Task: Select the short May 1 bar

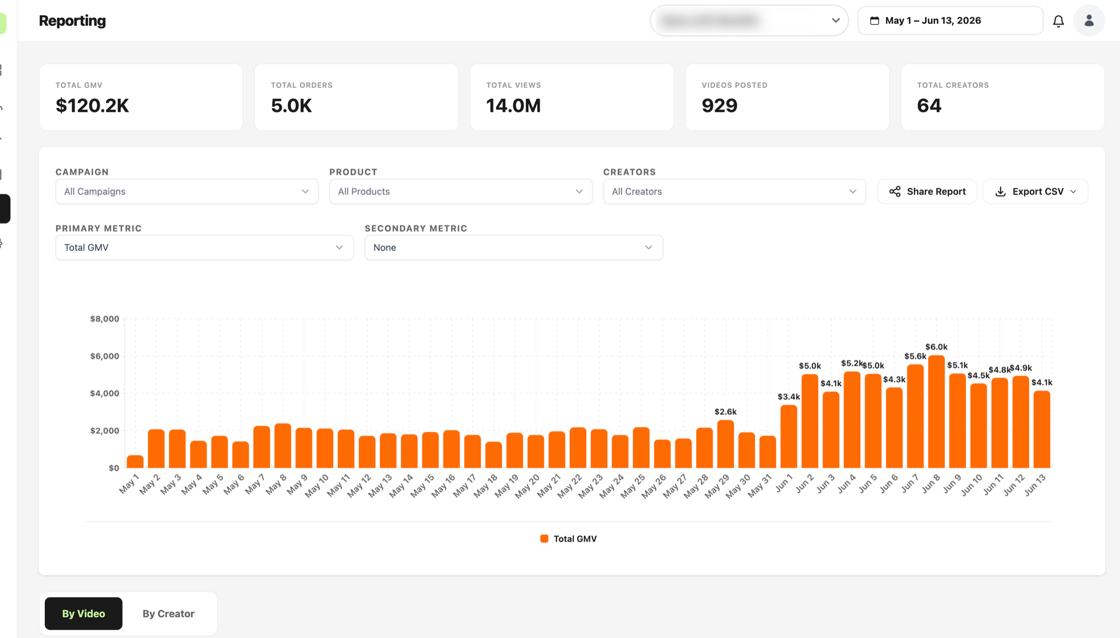Action: point(135,462)
